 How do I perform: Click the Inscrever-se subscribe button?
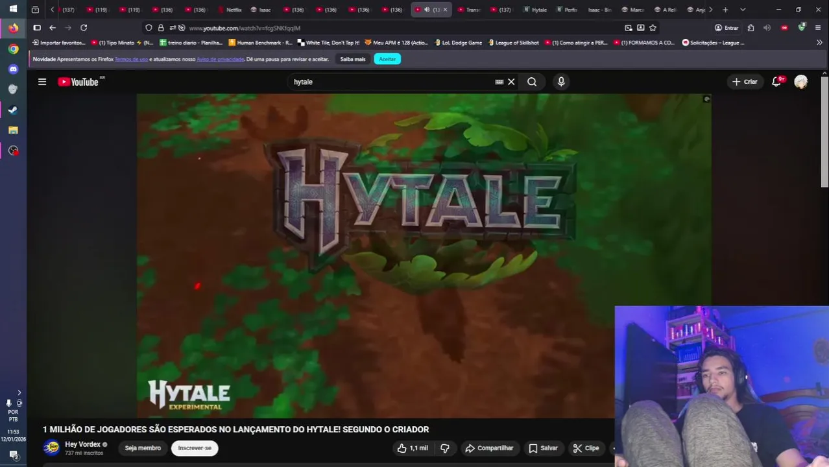[x=195, y=448]
